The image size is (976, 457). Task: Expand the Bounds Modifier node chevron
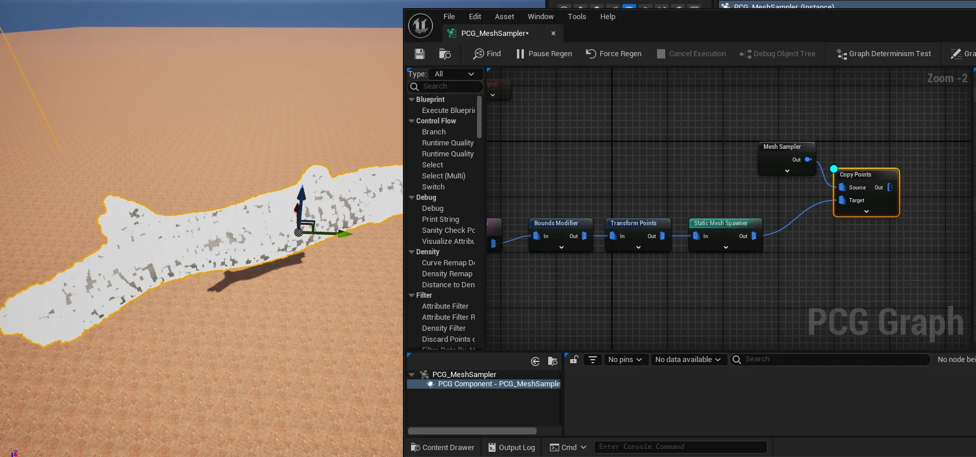click(x=562, y=247)
